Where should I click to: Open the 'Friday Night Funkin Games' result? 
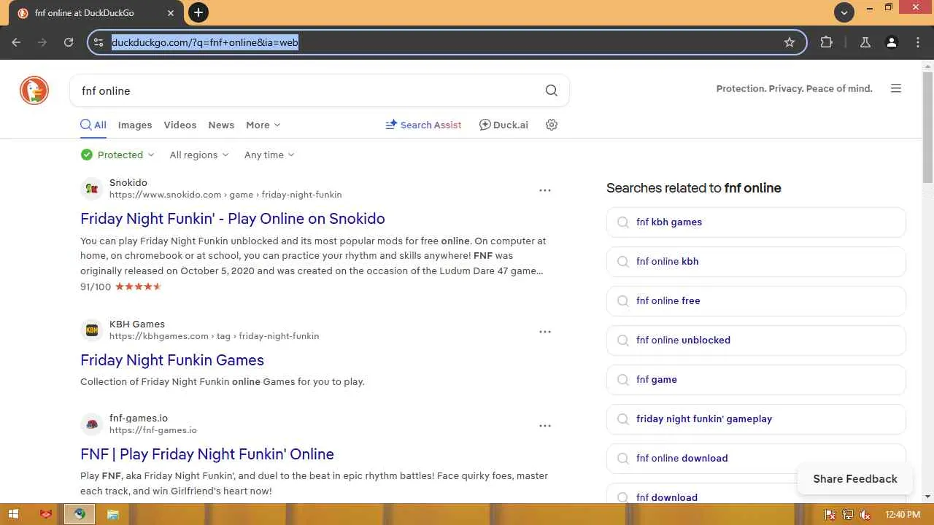point(172,360)
